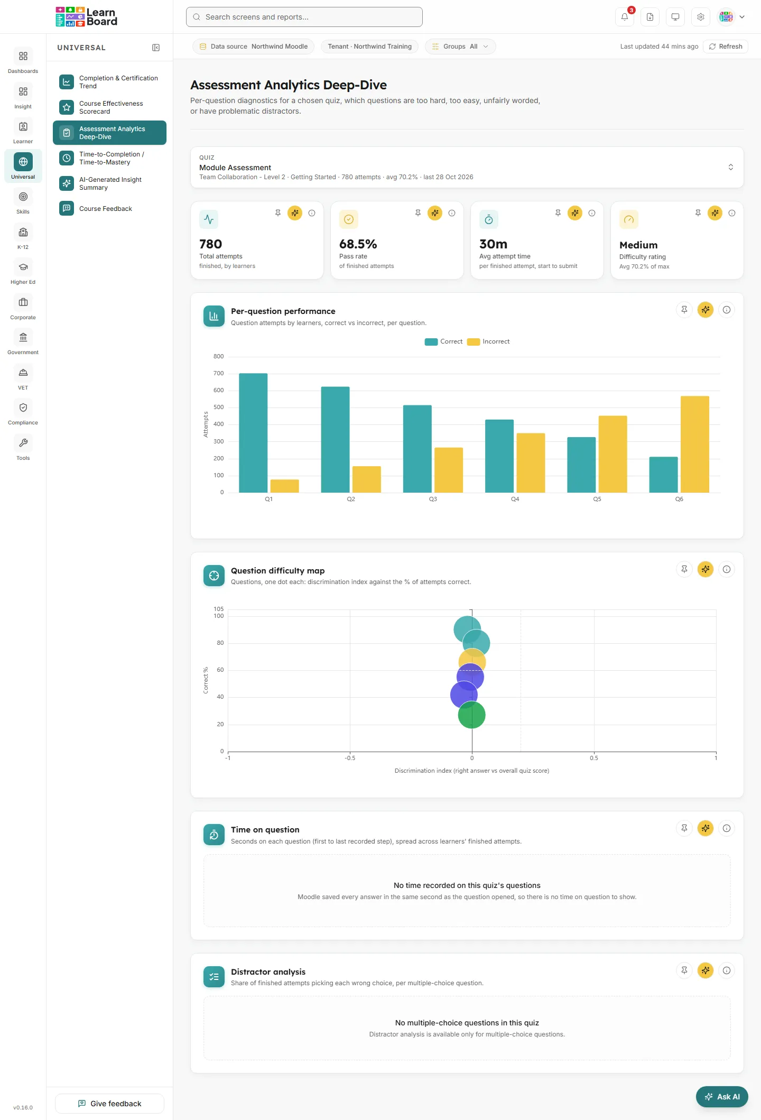Pin the Question difficulty map
761x1120 pixels.
coord(684,569)
